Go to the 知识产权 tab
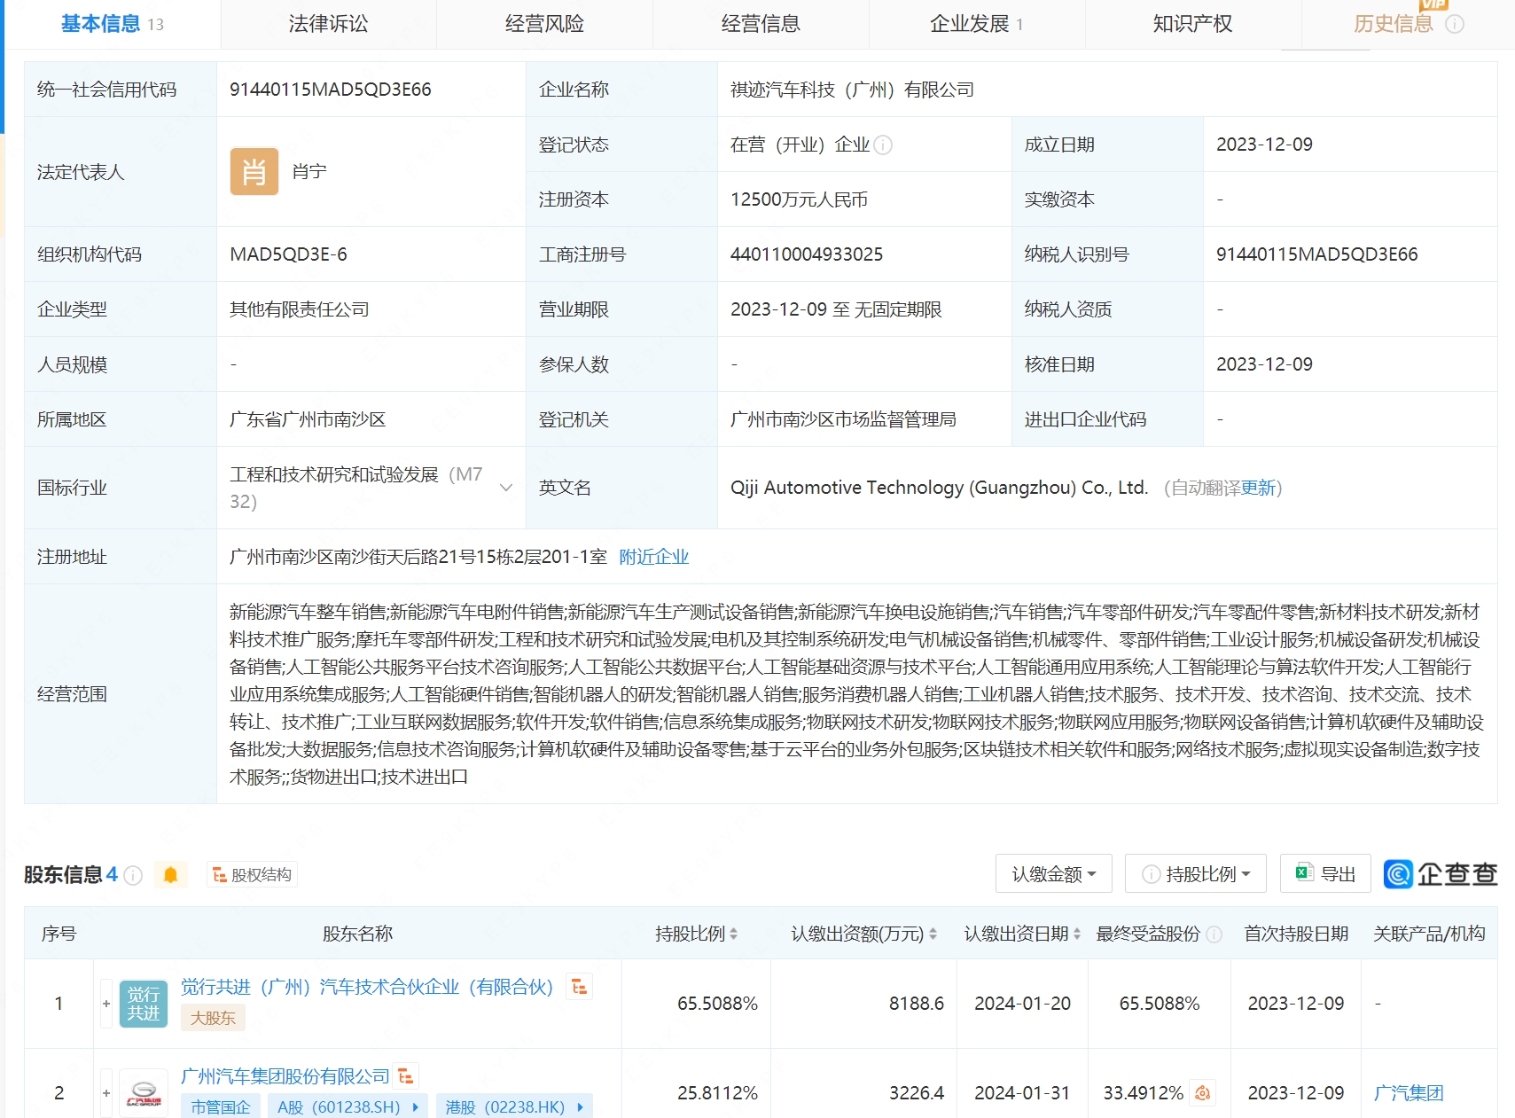The width and height of the screenshot is (1515, 1118). (1193, 24)
